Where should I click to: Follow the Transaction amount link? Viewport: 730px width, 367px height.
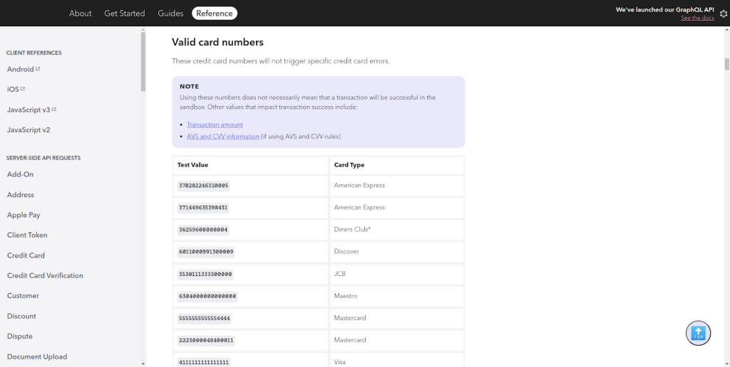pyautogui.click(x=215, y=124)
